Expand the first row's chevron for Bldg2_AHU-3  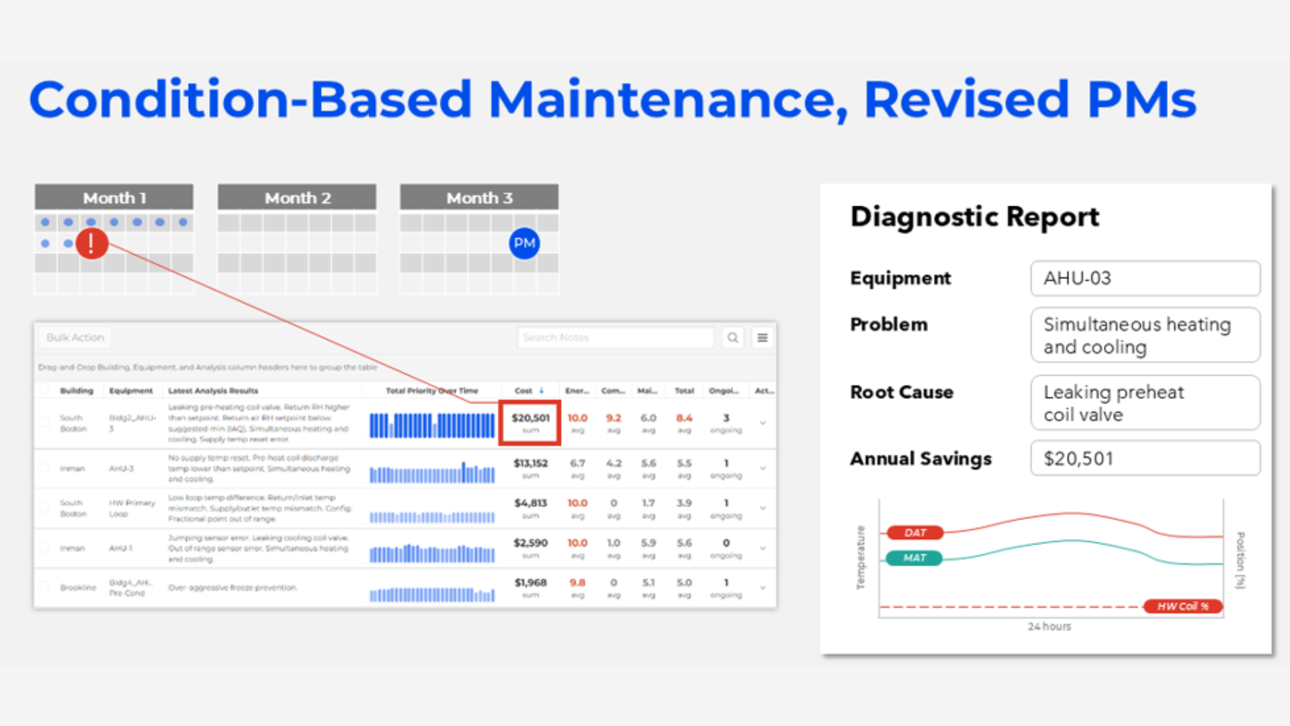click(x=762, y=424)
